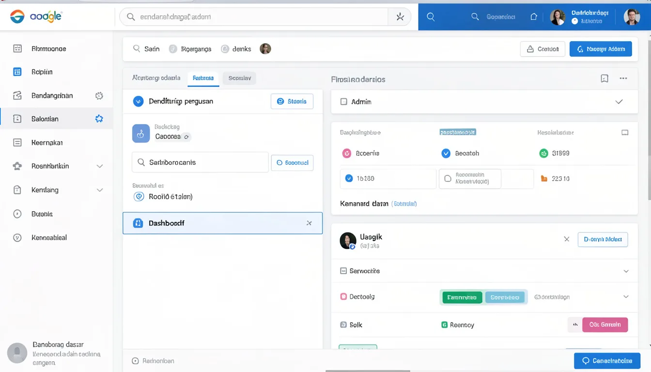Open the Boipiim sidebar item
The image size is (651, 372).
click(x=57, y=72)
